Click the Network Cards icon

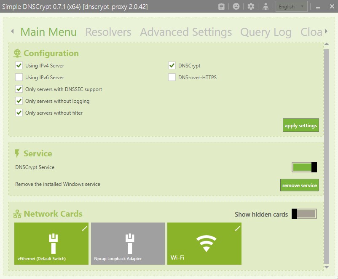pos(17,214)
